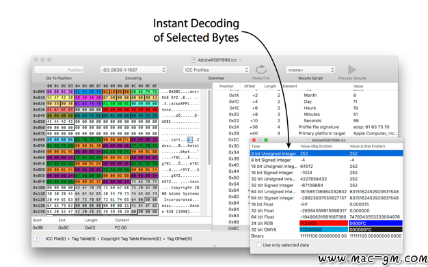Click the Length column header in results
Viewport: 428px width, 267px height.
tap(270, 86)
